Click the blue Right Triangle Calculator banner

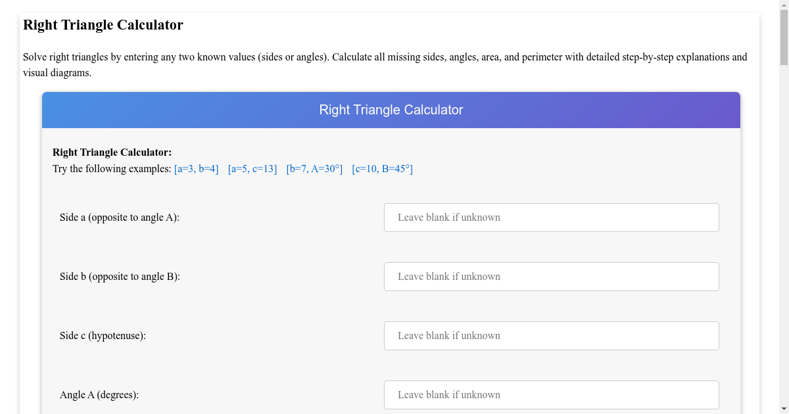tap(391, 110)
